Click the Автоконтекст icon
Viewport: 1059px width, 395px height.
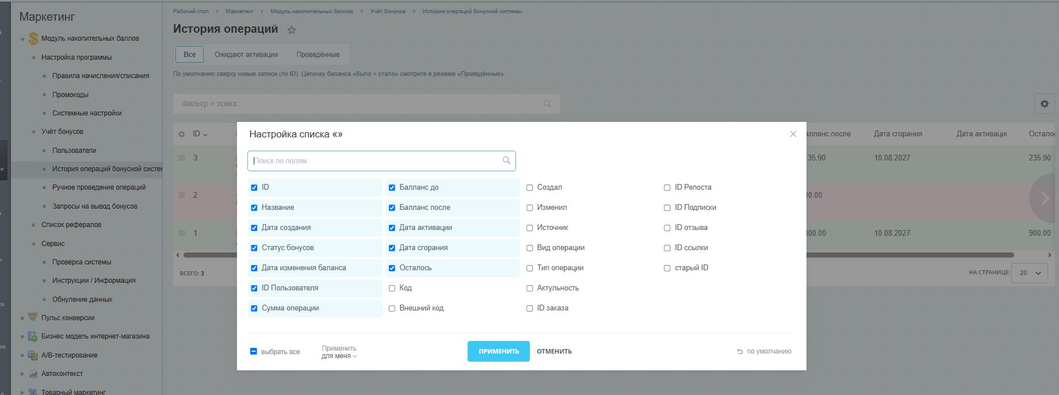point(33,374)
